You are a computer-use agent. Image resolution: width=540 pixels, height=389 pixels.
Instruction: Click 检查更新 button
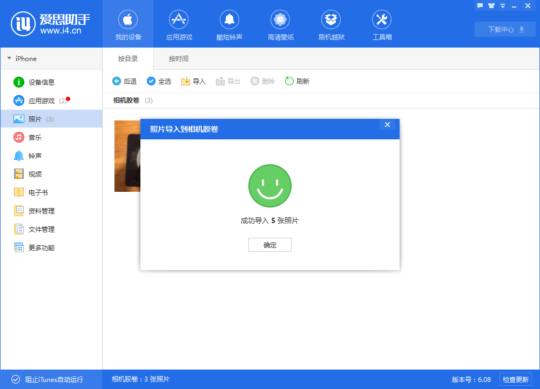pyautogui.click(x=516, y=379)
